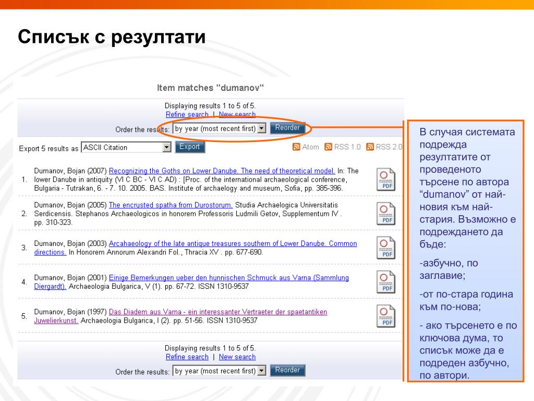Click 'Archaeologia Bulgarica, I (2). pp. 51-56' text
534x401 pixels.
coord(142,321)
